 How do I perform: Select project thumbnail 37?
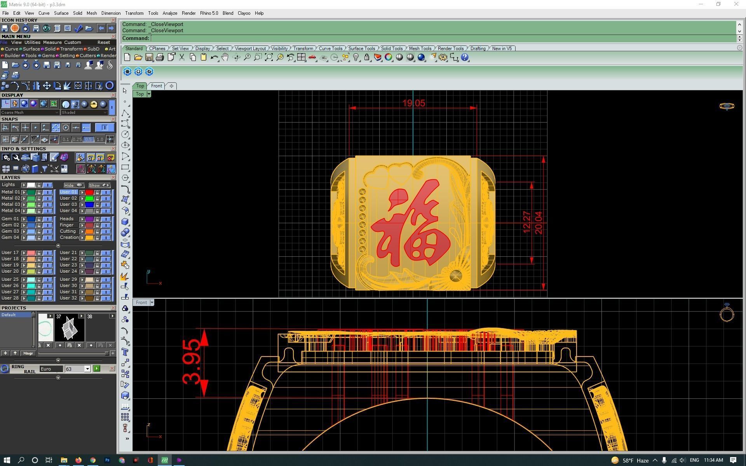click(x=69, y=328)
